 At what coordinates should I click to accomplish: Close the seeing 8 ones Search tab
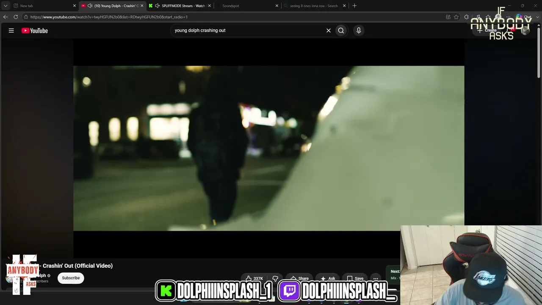click(x=344, y=6)
